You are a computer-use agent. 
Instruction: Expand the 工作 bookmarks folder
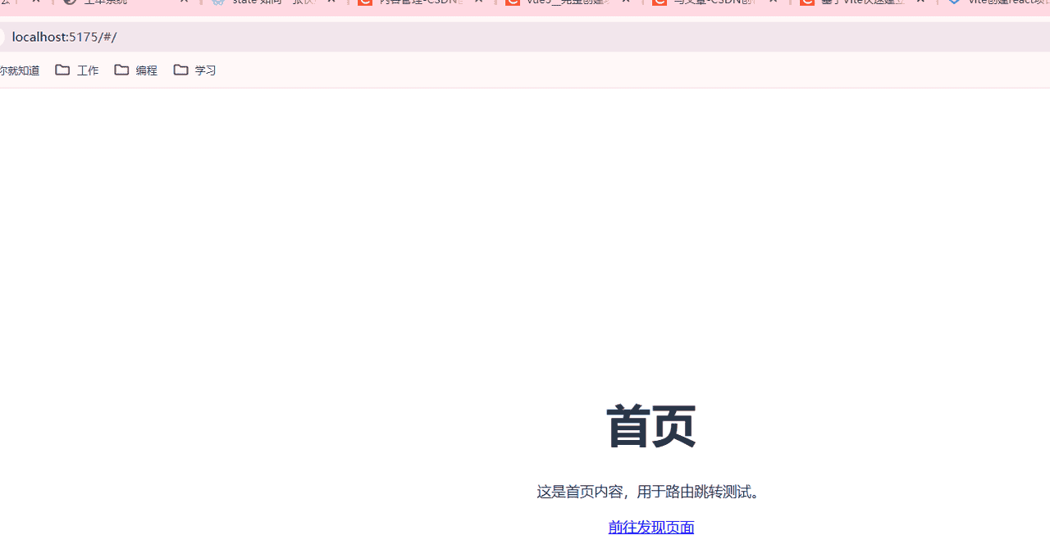click(x=77, y=70)
